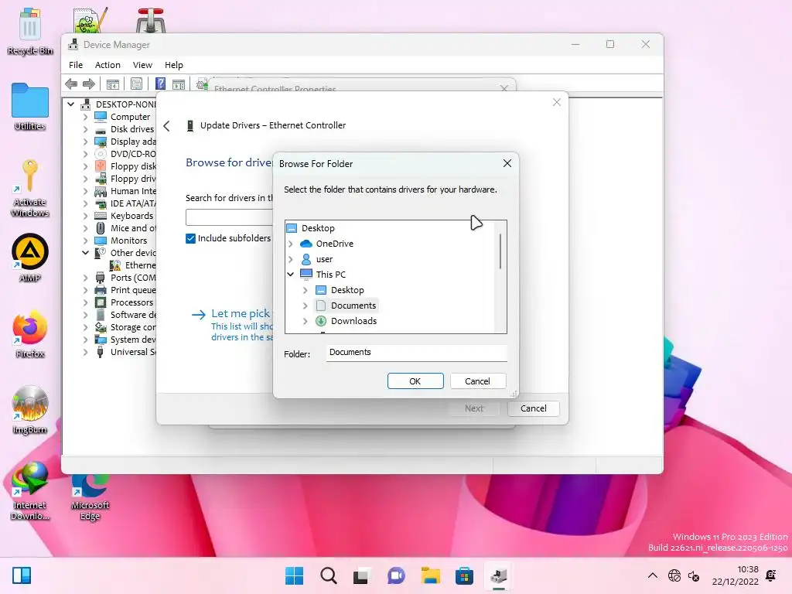Click the driver search path field

(x=229, y=217)
